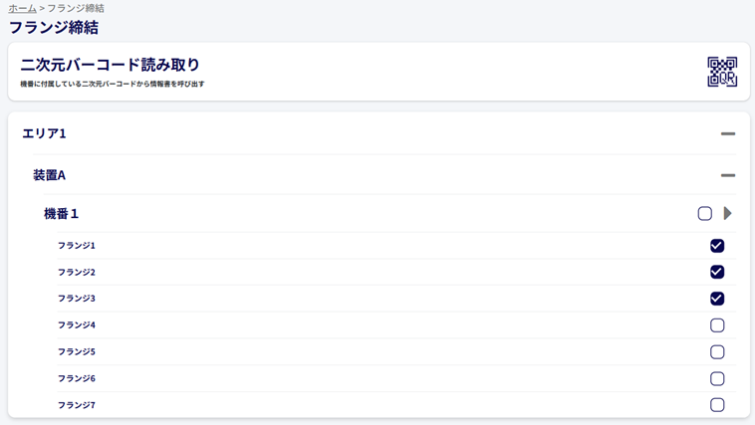Check the 機番1 select-all checkbox
This screenshot has height=425, width=755.
(705, 213)
